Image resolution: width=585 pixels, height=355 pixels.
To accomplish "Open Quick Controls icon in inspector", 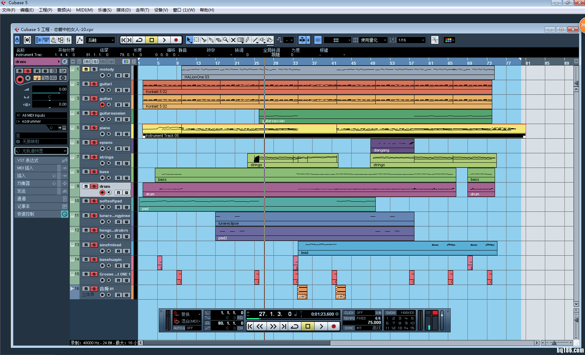I will click(x=65, y=214).
